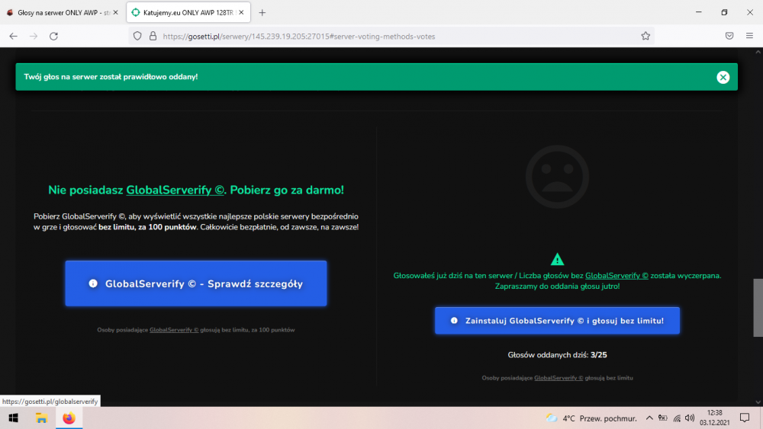Click the browser forward arrow
The width and height of the screenshot is (763, 429).
pos(33,36)
